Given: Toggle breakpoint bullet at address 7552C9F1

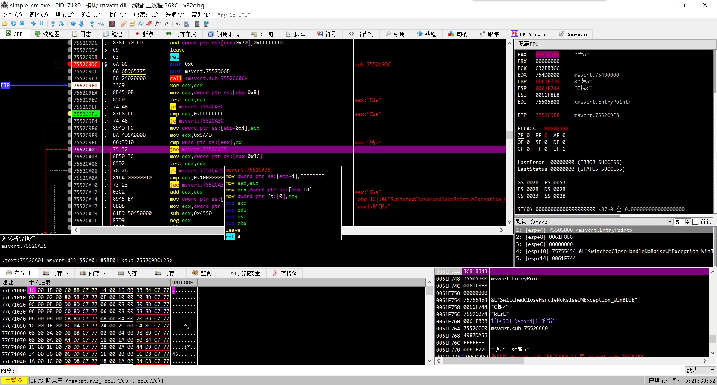Looking at the screenshot, I should tap(69, 114).
